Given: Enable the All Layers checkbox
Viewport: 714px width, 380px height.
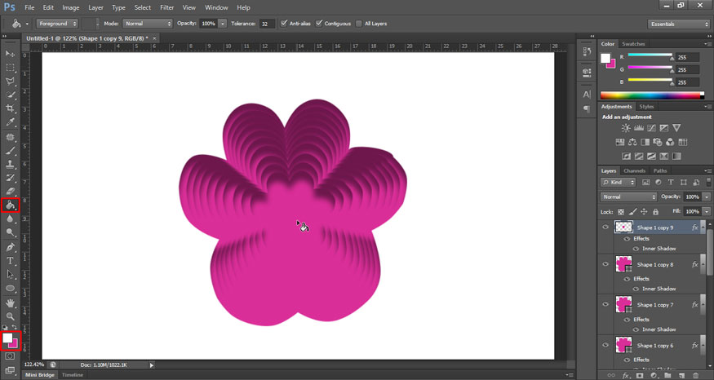Looking at the screenshot, I should (x=359, y=24).
